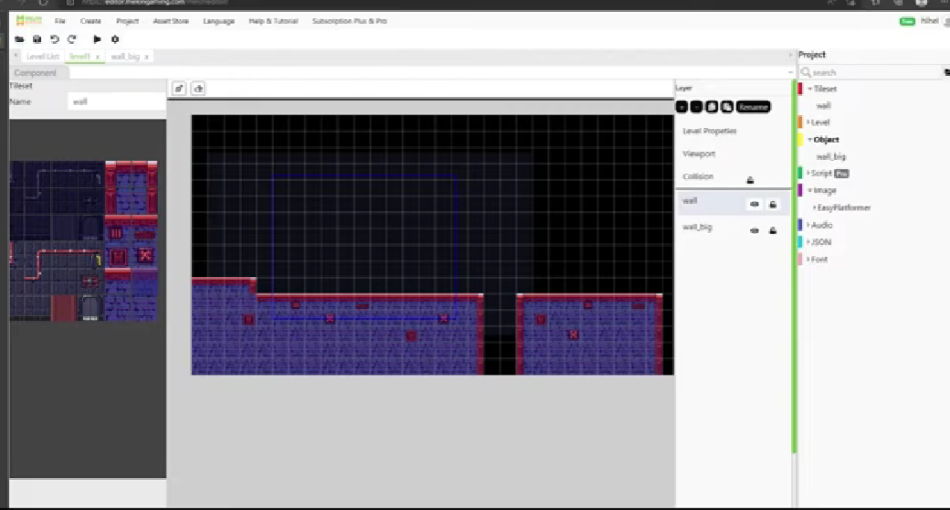Click the first tool icon above canvas
The height and width of the screenshot is (510, 950).
click(x=179, y=89)
